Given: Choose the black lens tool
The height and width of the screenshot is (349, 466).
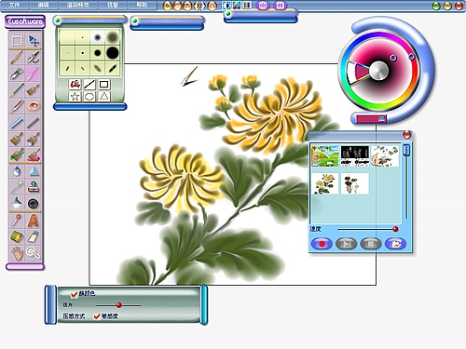Looking at the screenshot, I should (x=34, y=204).
